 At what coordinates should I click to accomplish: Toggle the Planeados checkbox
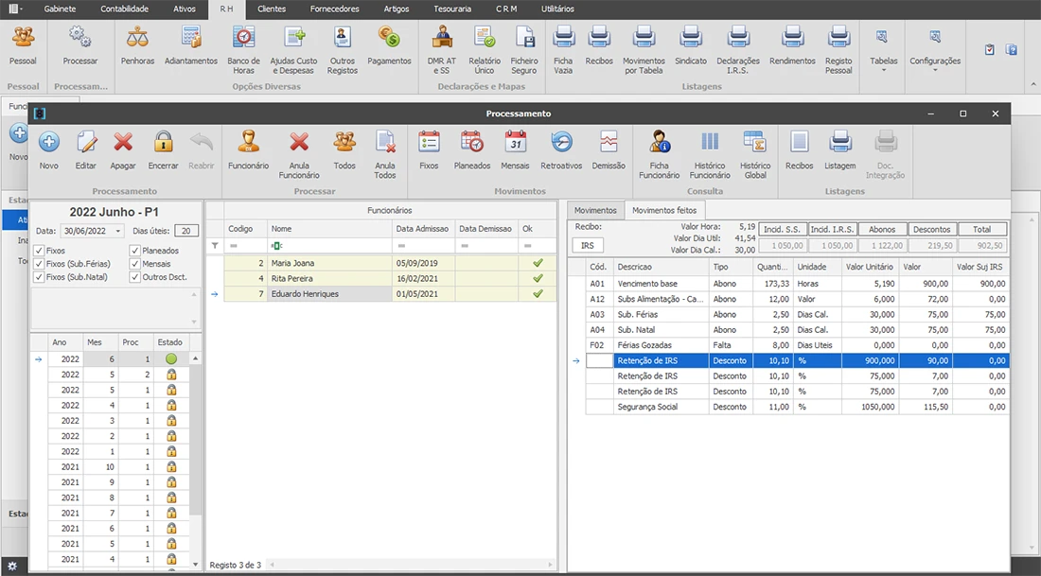134,251
